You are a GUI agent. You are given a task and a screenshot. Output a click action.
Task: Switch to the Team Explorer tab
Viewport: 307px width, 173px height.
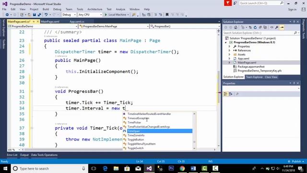(x=254, y=77)
